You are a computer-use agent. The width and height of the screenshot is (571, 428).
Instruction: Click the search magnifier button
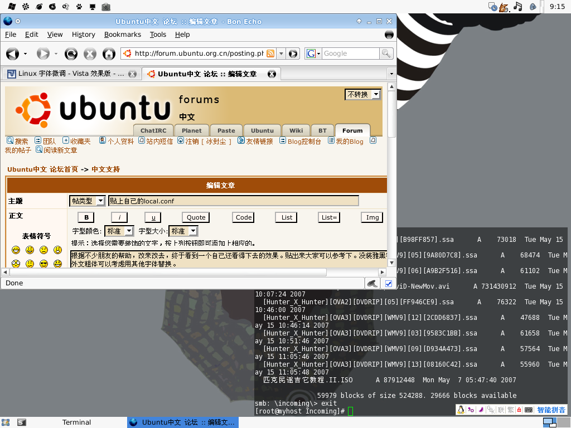coord(386,53)
